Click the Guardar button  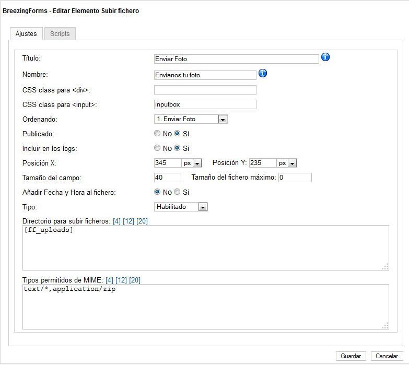tap(351, 356)
